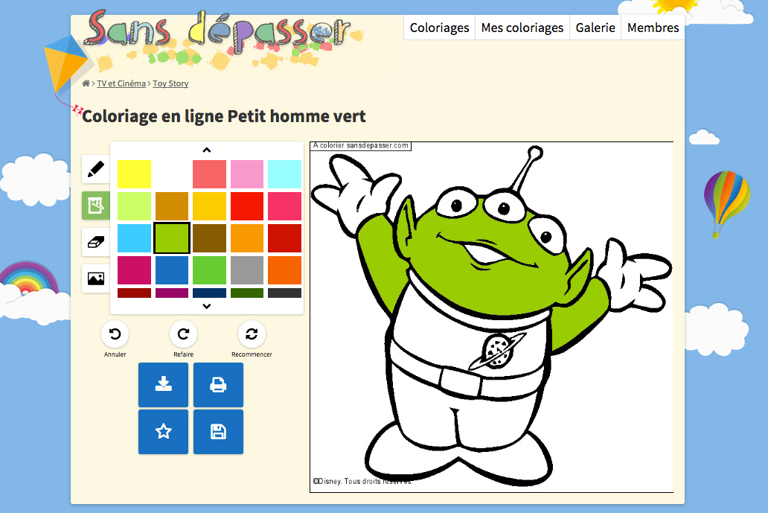Screen dimensions: 768x513
Task: Open the image picture tool
Action: click(x=95, y=278)
